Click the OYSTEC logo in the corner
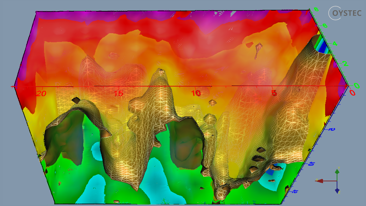366x206 pixels. click(x=345, y=13)
